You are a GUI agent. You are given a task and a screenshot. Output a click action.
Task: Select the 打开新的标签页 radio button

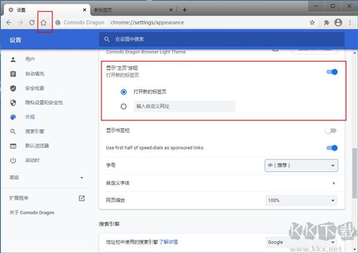(x=124, y=92)
